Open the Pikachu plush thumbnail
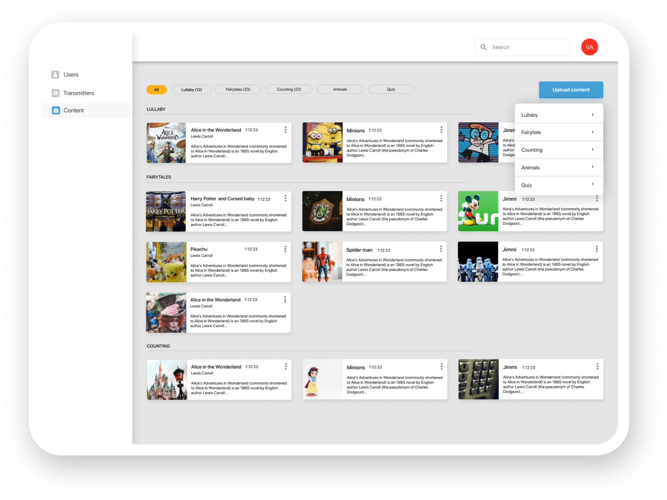 (x=166, y=262)
